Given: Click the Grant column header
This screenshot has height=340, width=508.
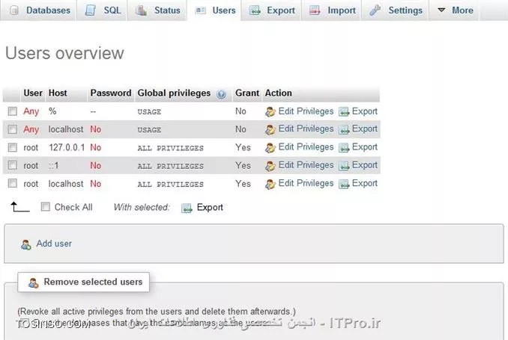Looking at the screenshot, I should (247, 93).
